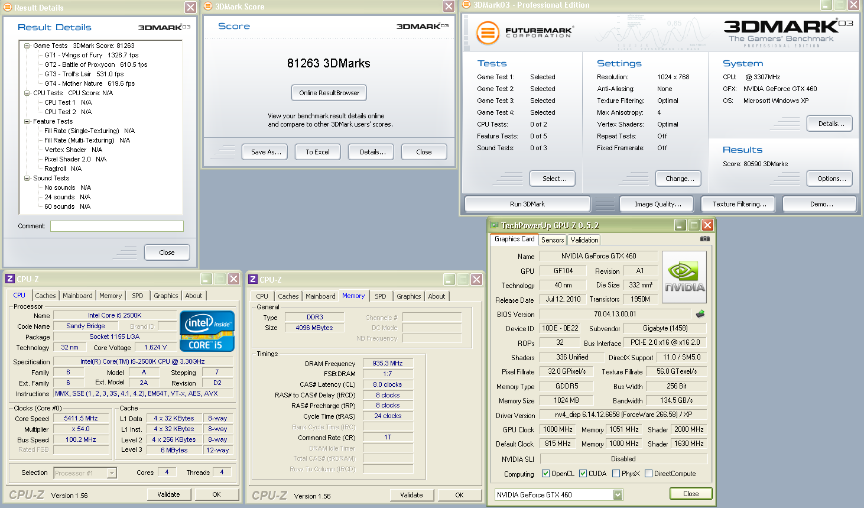Open Caches tab in the CPU-Z processor window
The height and width of the screenshot is (508, 864).
tap(46, 296)
